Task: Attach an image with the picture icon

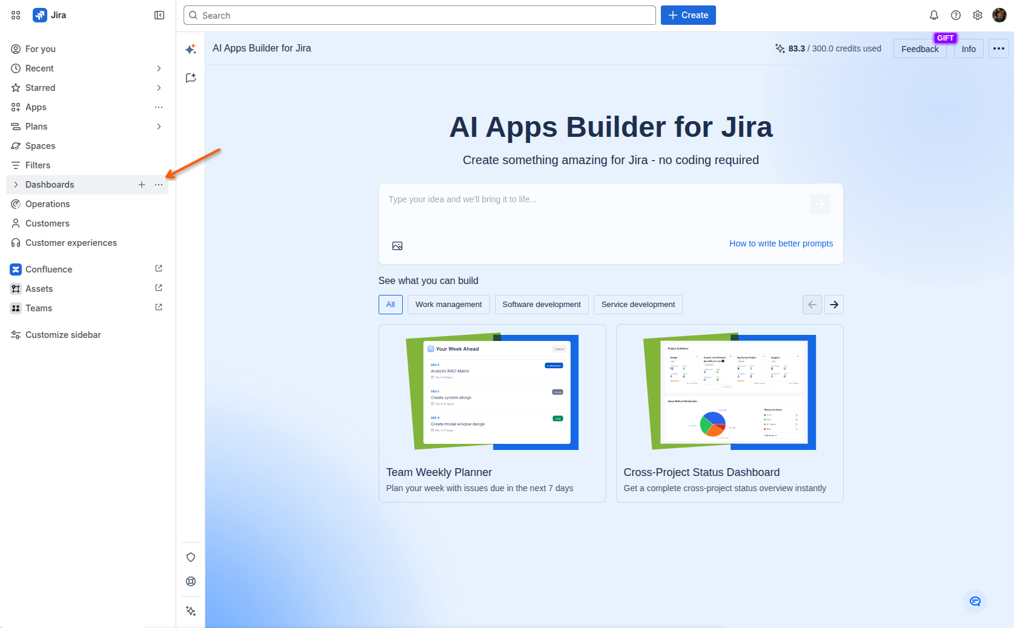Action: [x=397, y=246]
